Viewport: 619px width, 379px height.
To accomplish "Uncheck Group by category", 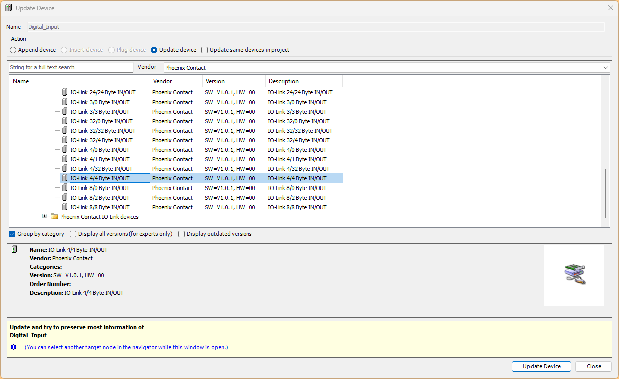I will (x=12, y=234).
